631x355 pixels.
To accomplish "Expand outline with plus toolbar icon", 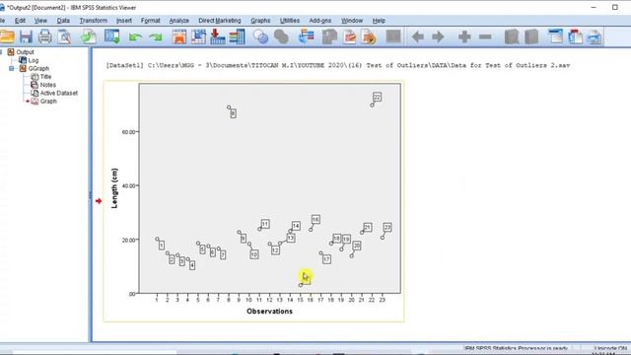I will [464, 37].
